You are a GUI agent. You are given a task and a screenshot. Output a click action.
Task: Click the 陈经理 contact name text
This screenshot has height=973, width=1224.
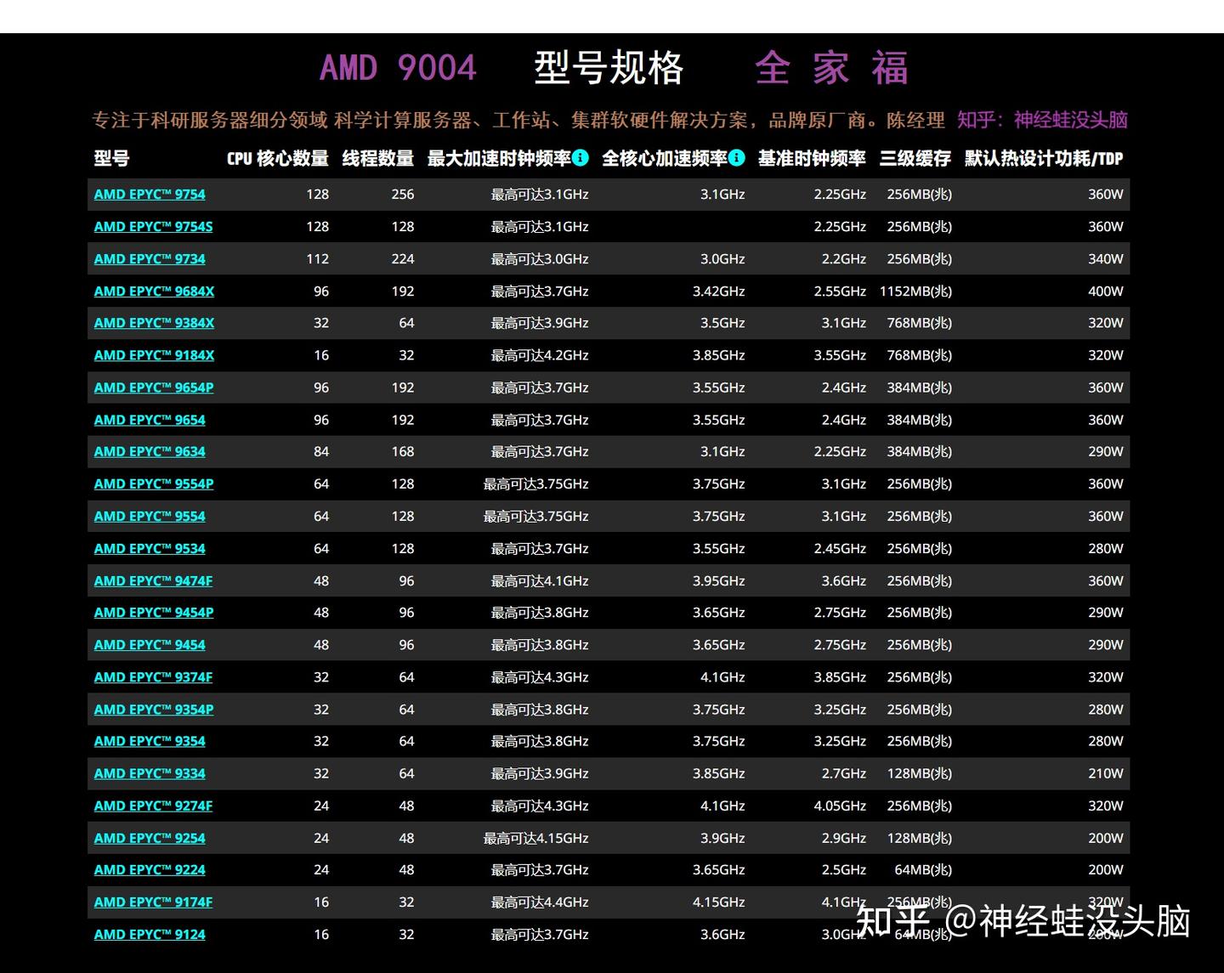(914, 120)
